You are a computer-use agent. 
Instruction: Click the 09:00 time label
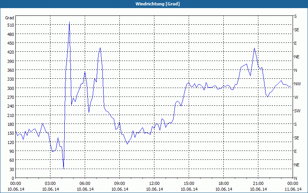click(x=119, y=184)
